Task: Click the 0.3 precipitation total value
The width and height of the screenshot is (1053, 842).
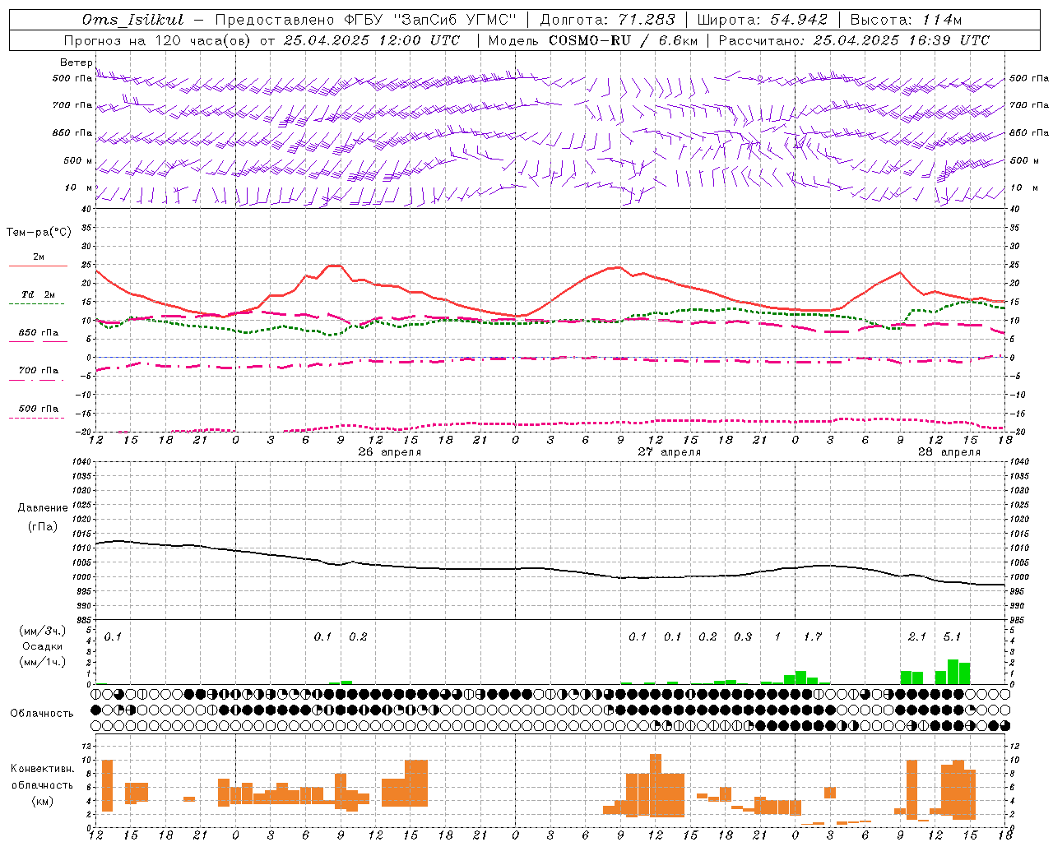Action: (x=743, y=636)
